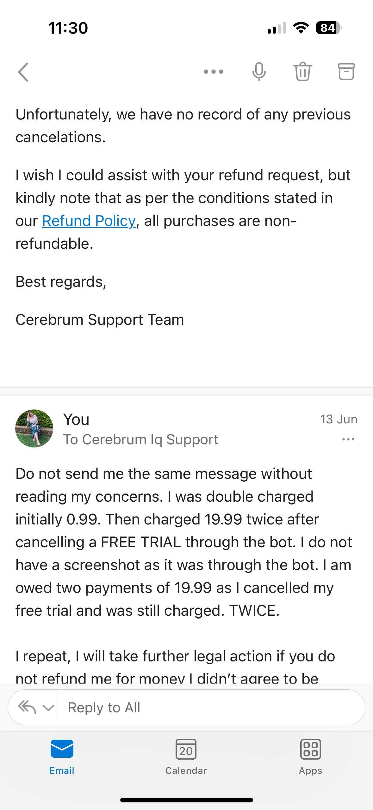Tap the Cerebrum Support Team signature text
The height and width of the screenshot is (810, 373).
point(100,320)
